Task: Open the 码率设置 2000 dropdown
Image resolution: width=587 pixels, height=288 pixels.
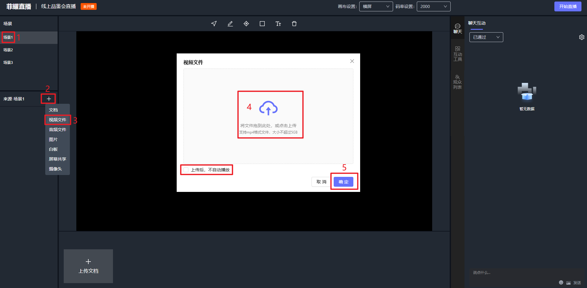Action: coord(433,6)
